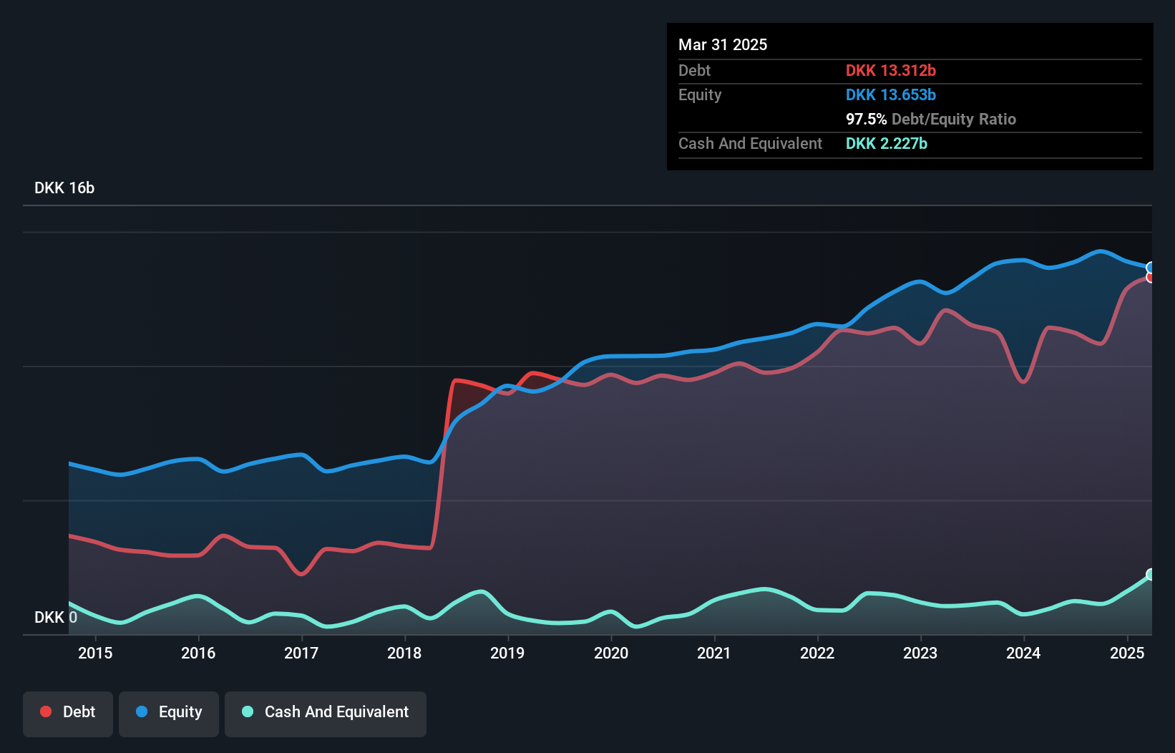Click the red DKK 13.312b debt value
1175x753 pixels.
(891, 70)
